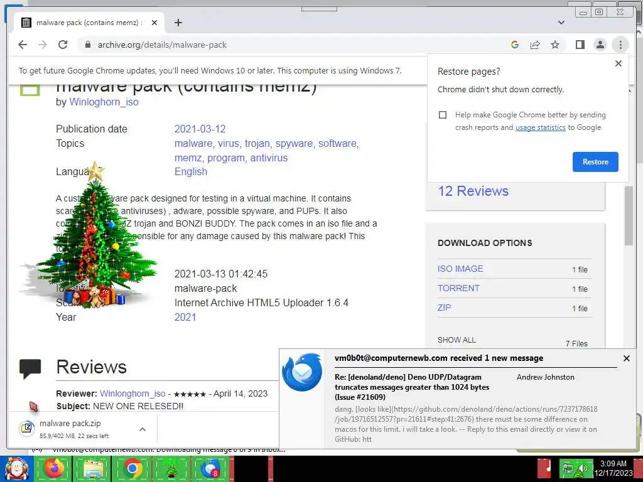
Task: Bookmark this page with the star
Action: [x=555, y=45]
